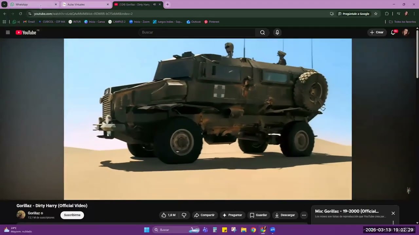This screenshot has height=235, width=419.
Task: Open the Gorillaz channel name link
Action: (34, 213)
